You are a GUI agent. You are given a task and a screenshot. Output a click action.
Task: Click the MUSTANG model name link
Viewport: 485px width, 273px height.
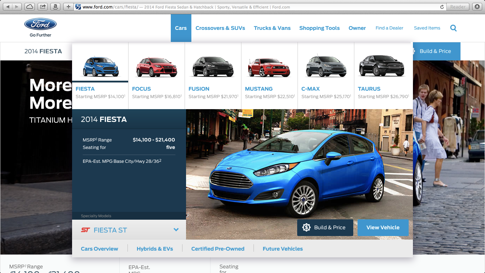pyautogui.click(x=259, y=89)
